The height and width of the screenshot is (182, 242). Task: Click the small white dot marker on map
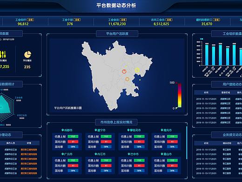pos(140,80)
